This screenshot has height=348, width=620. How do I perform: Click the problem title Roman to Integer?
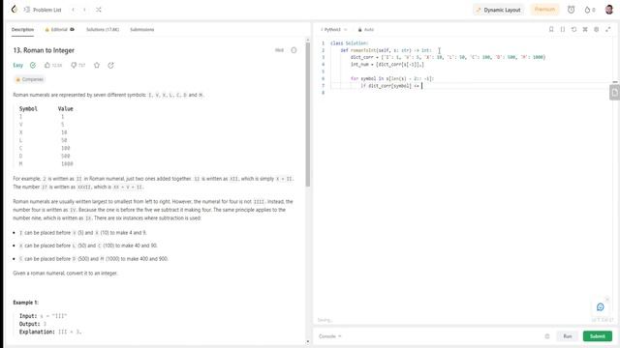(x=44, y=50)
